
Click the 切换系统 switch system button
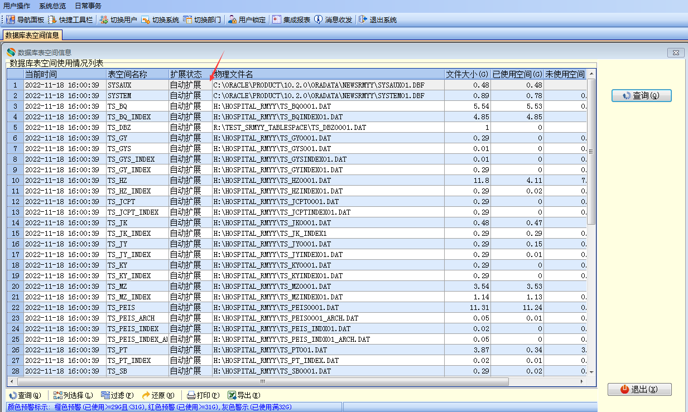[160, 20]
